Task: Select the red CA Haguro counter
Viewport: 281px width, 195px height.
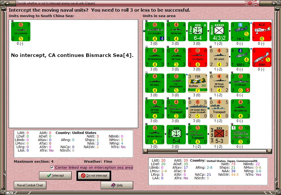Action: coord(198,57)
